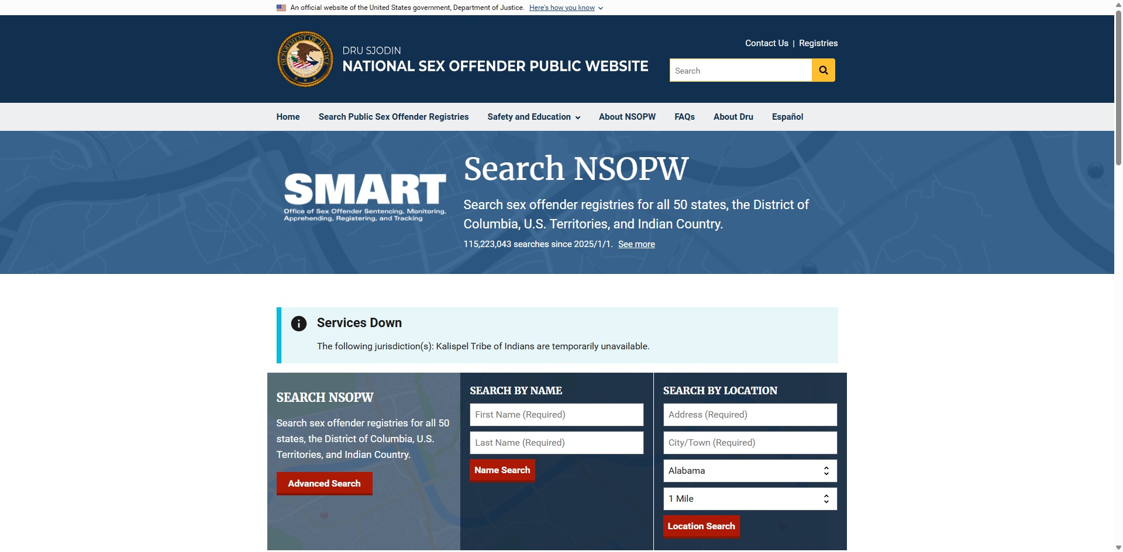Open the About NSOPW page
Image resolution: width=1123 pixels, height=552 pixels.
pos(627,117)
